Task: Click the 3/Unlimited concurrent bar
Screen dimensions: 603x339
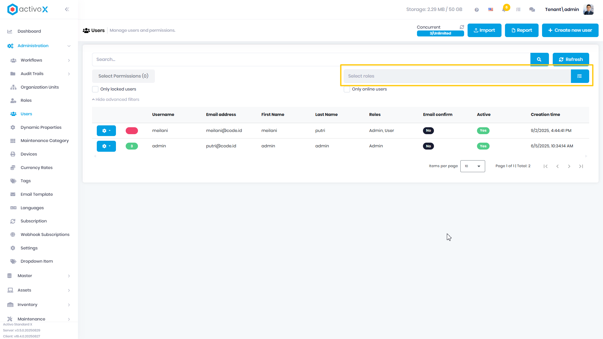Action: (440, 33)
